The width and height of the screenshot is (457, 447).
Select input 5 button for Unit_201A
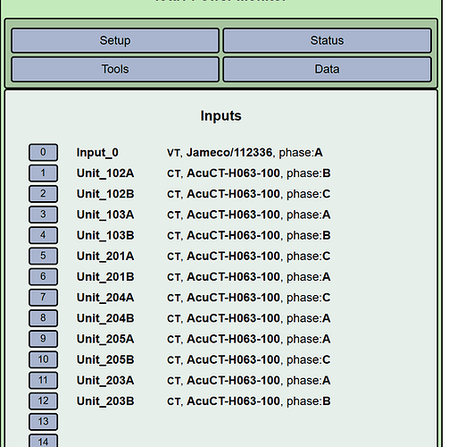pyautogui.click(x=43, y=256)
